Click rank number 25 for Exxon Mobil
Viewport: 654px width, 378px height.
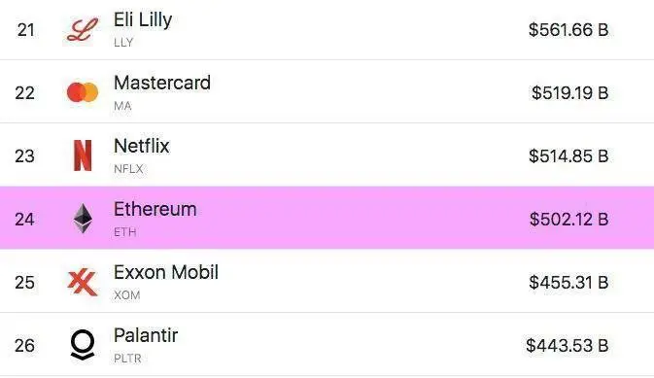point(24,283)
